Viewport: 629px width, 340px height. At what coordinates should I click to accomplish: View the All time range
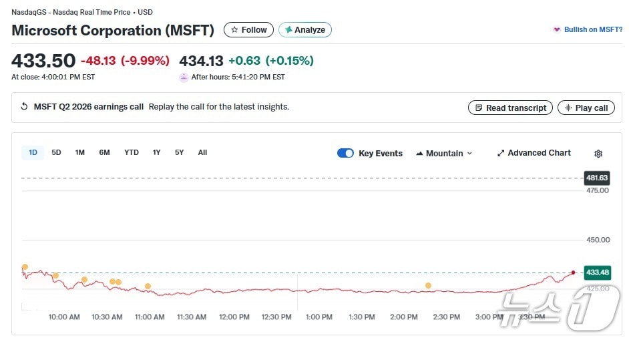coord(202,152)
